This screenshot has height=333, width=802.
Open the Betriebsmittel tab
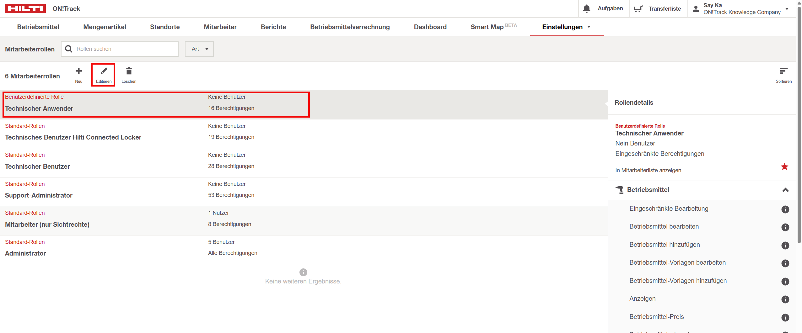[38, 27]
